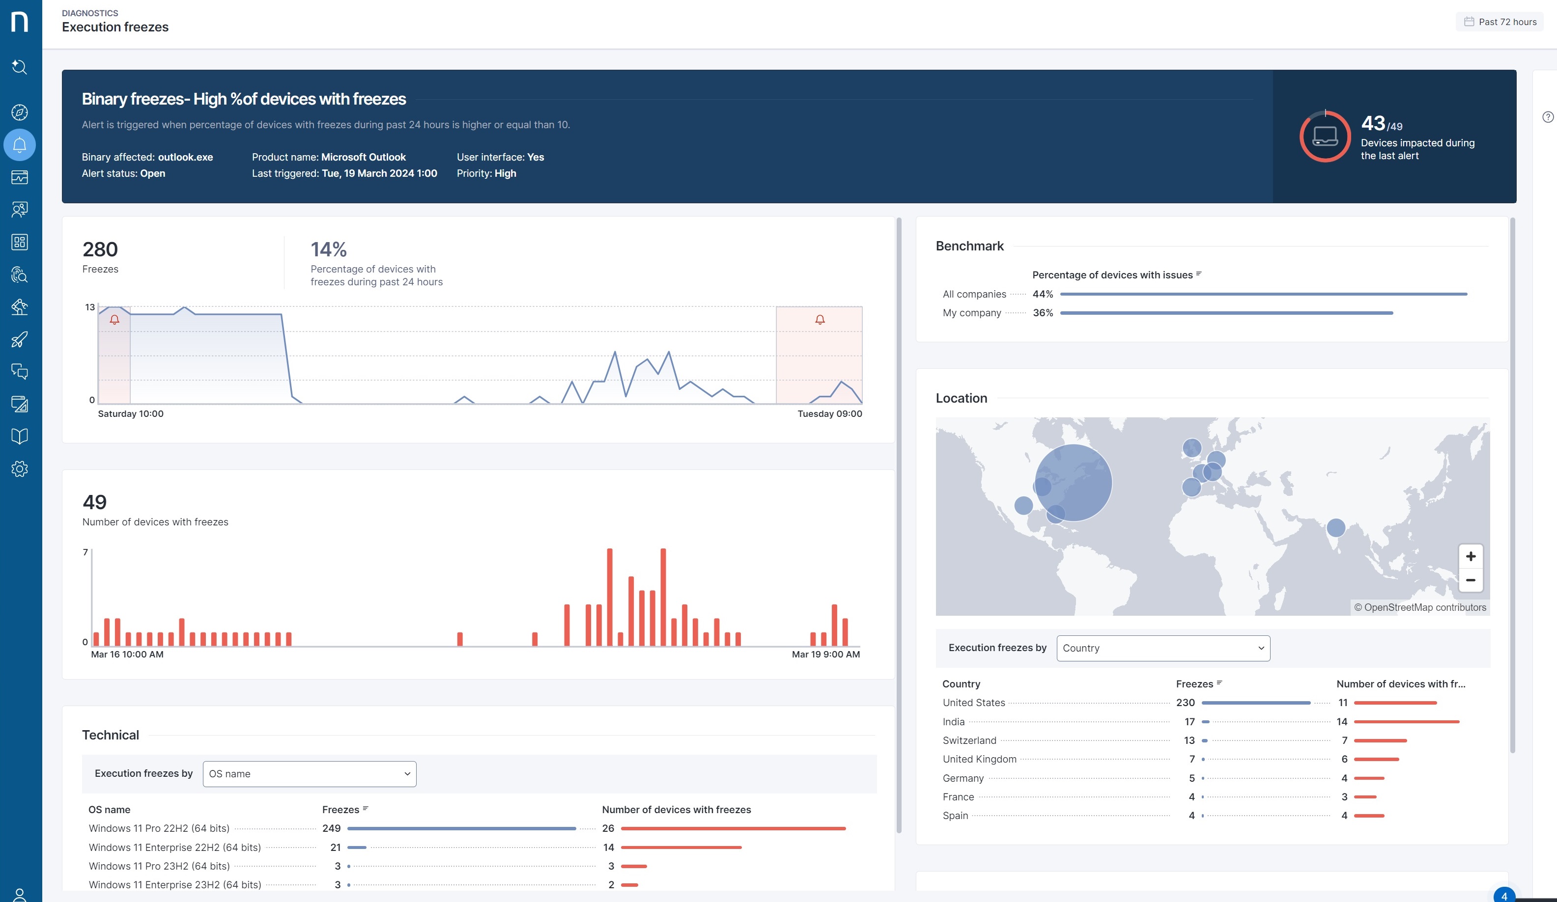Viewport: 1557px width, 902px height.
Task: Click the help question mark icon
Action: [x=1547, y=117]
